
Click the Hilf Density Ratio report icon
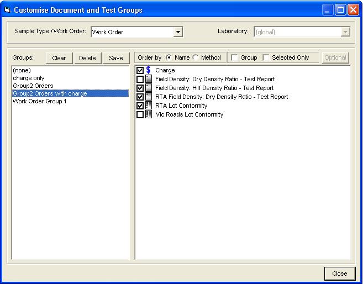click(x=148, y=88)
